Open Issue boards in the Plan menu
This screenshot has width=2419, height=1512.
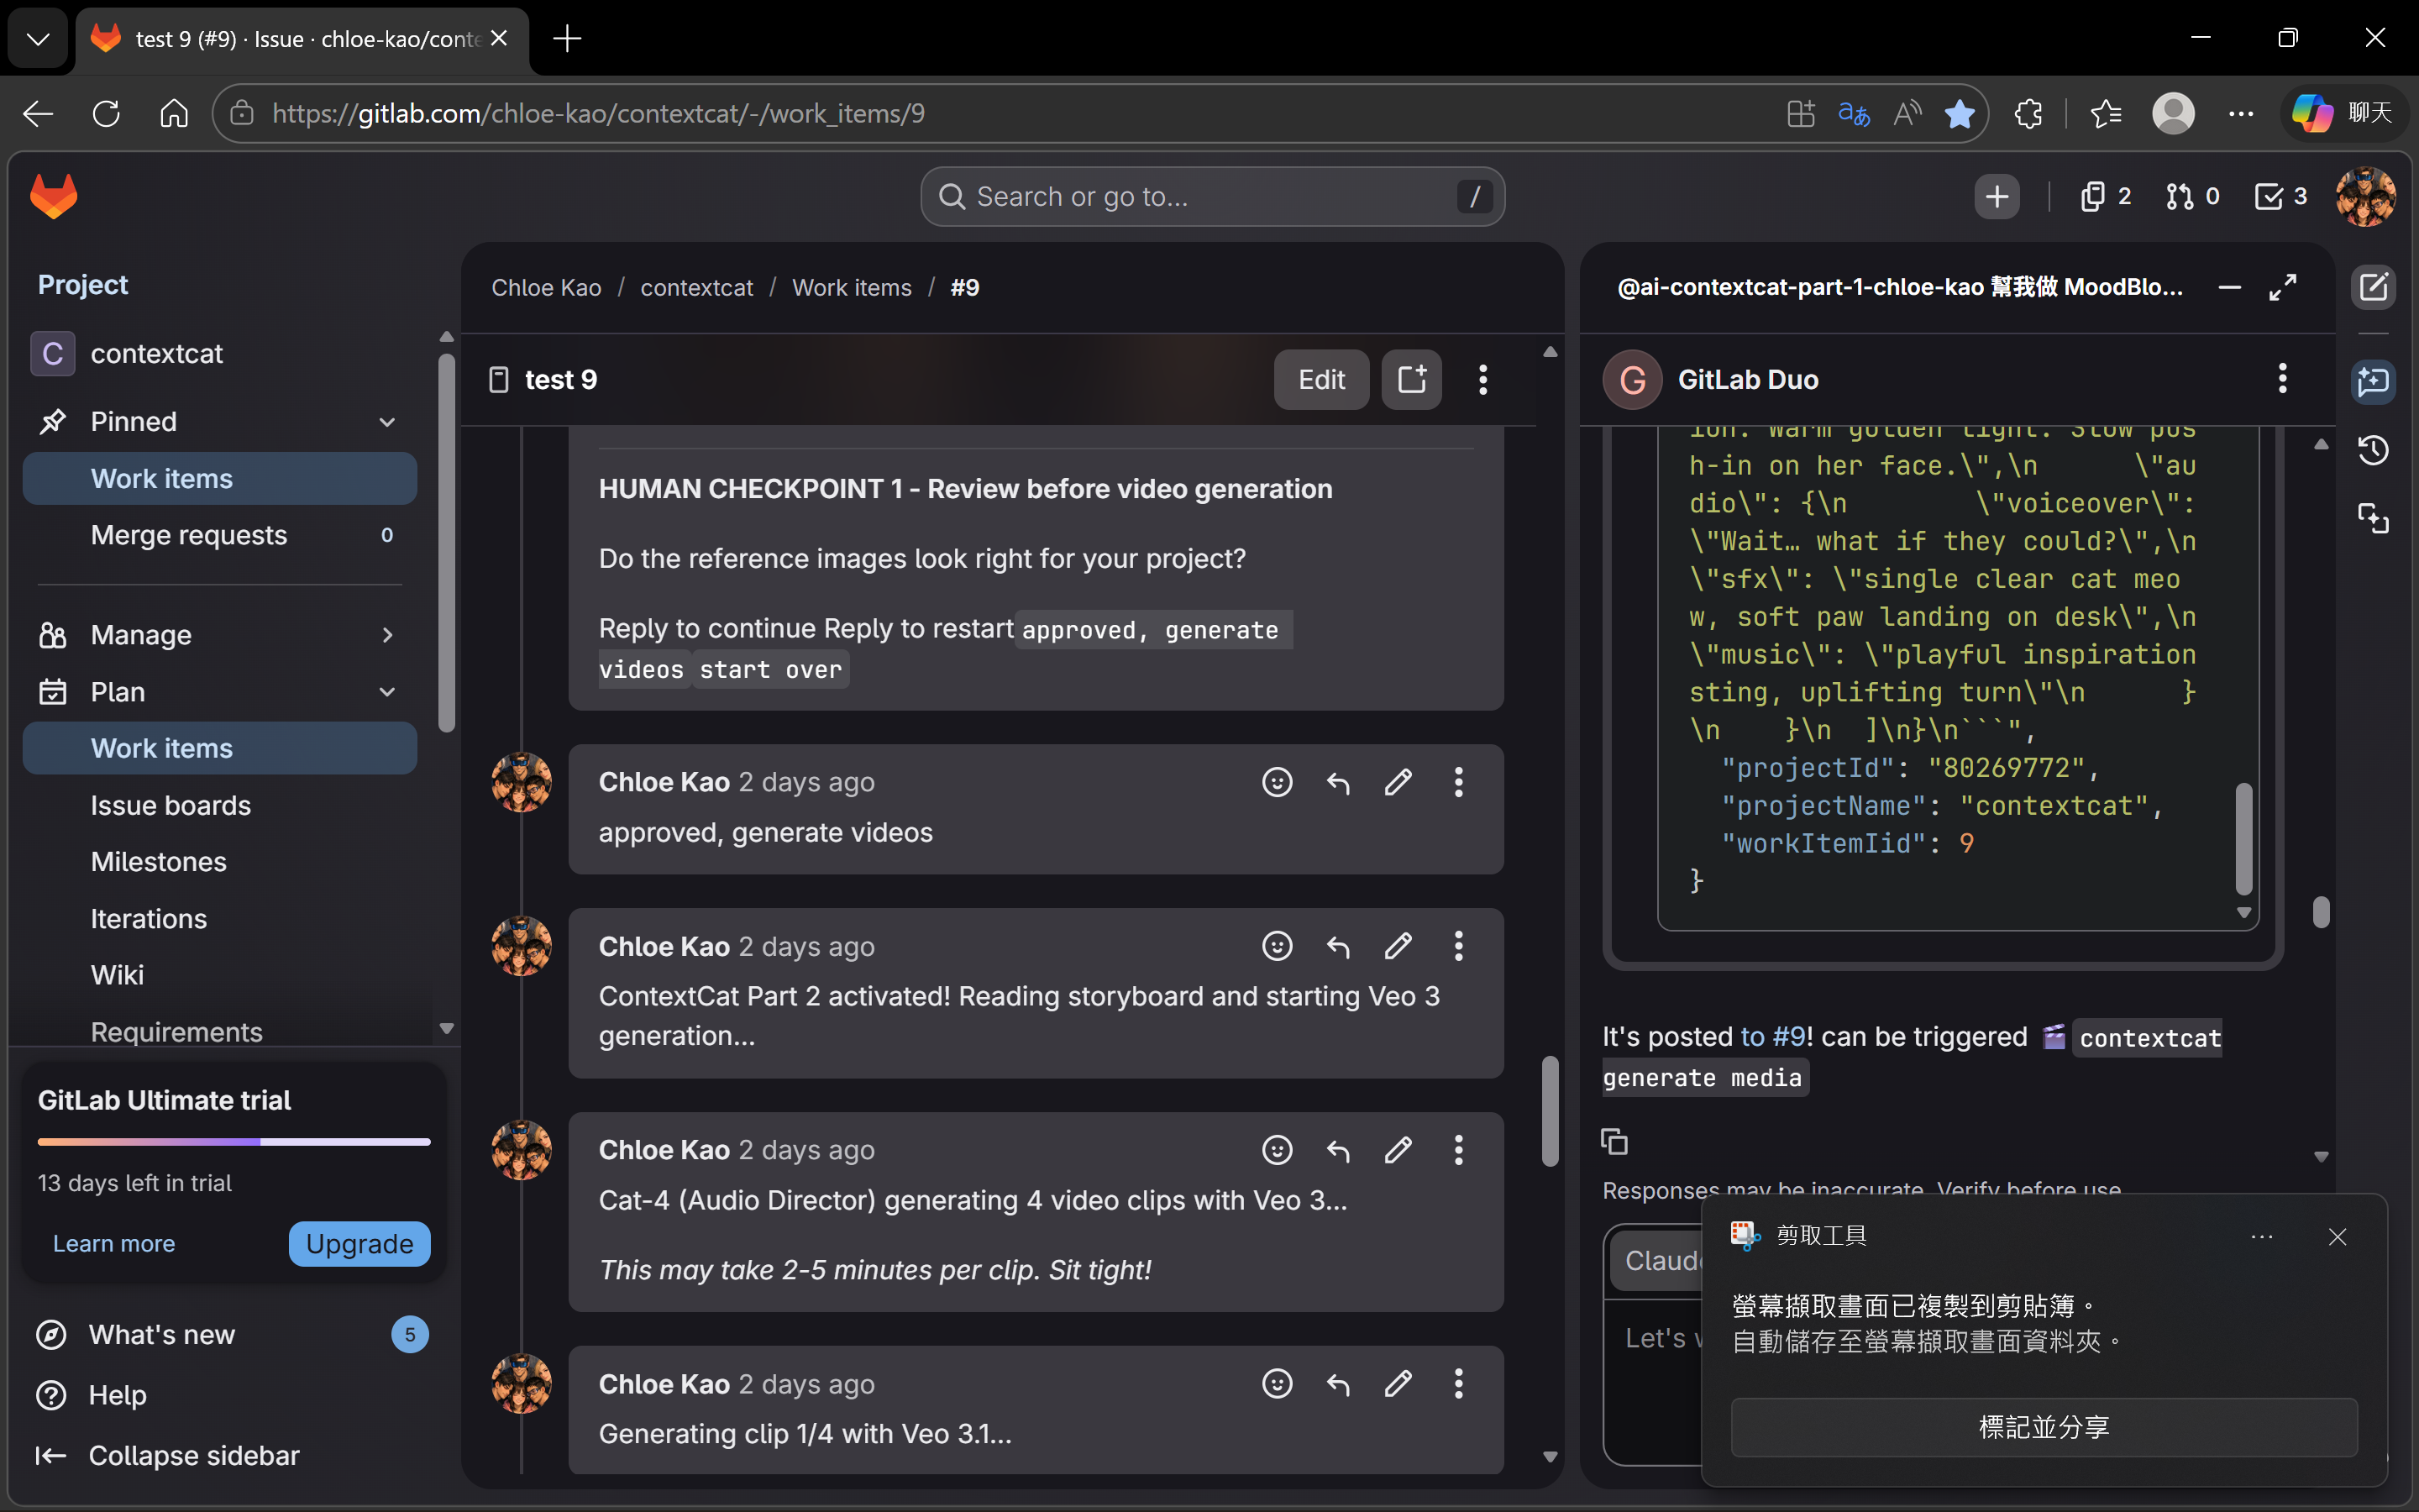(171, 805)
